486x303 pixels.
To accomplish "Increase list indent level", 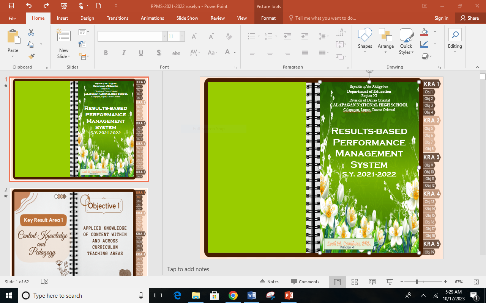I will click(x=305, y=36).
